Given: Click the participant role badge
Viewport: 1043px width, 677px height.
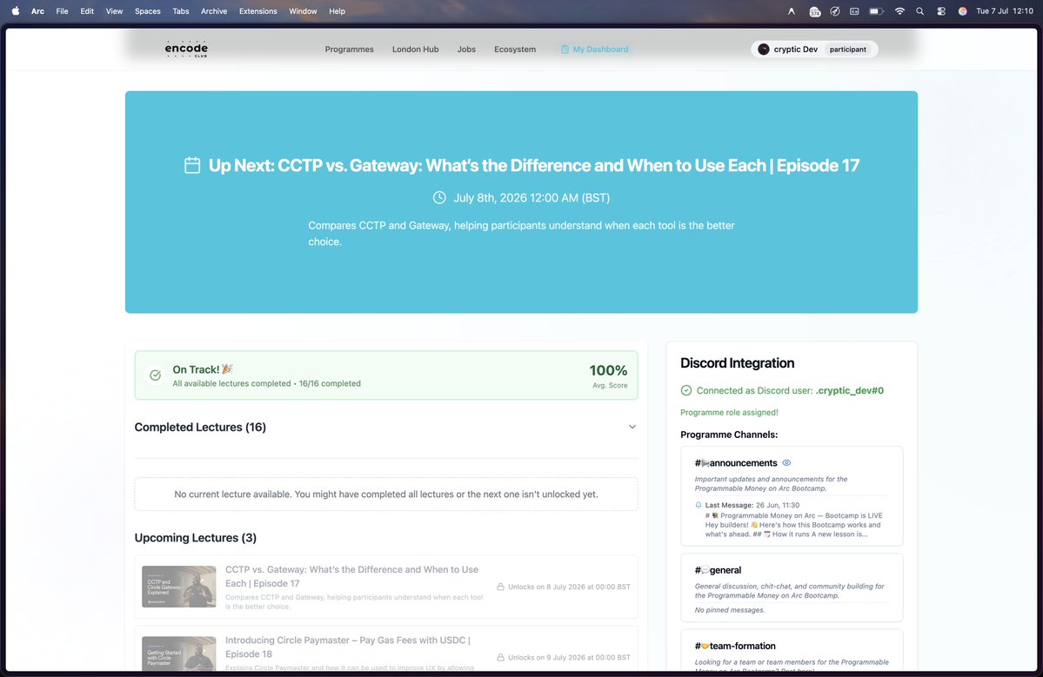Looking at the screenshot, I should point(847,50).
